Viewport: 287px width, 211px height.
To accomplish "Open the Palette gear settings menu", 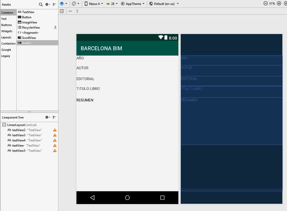I will click(47, 4).
